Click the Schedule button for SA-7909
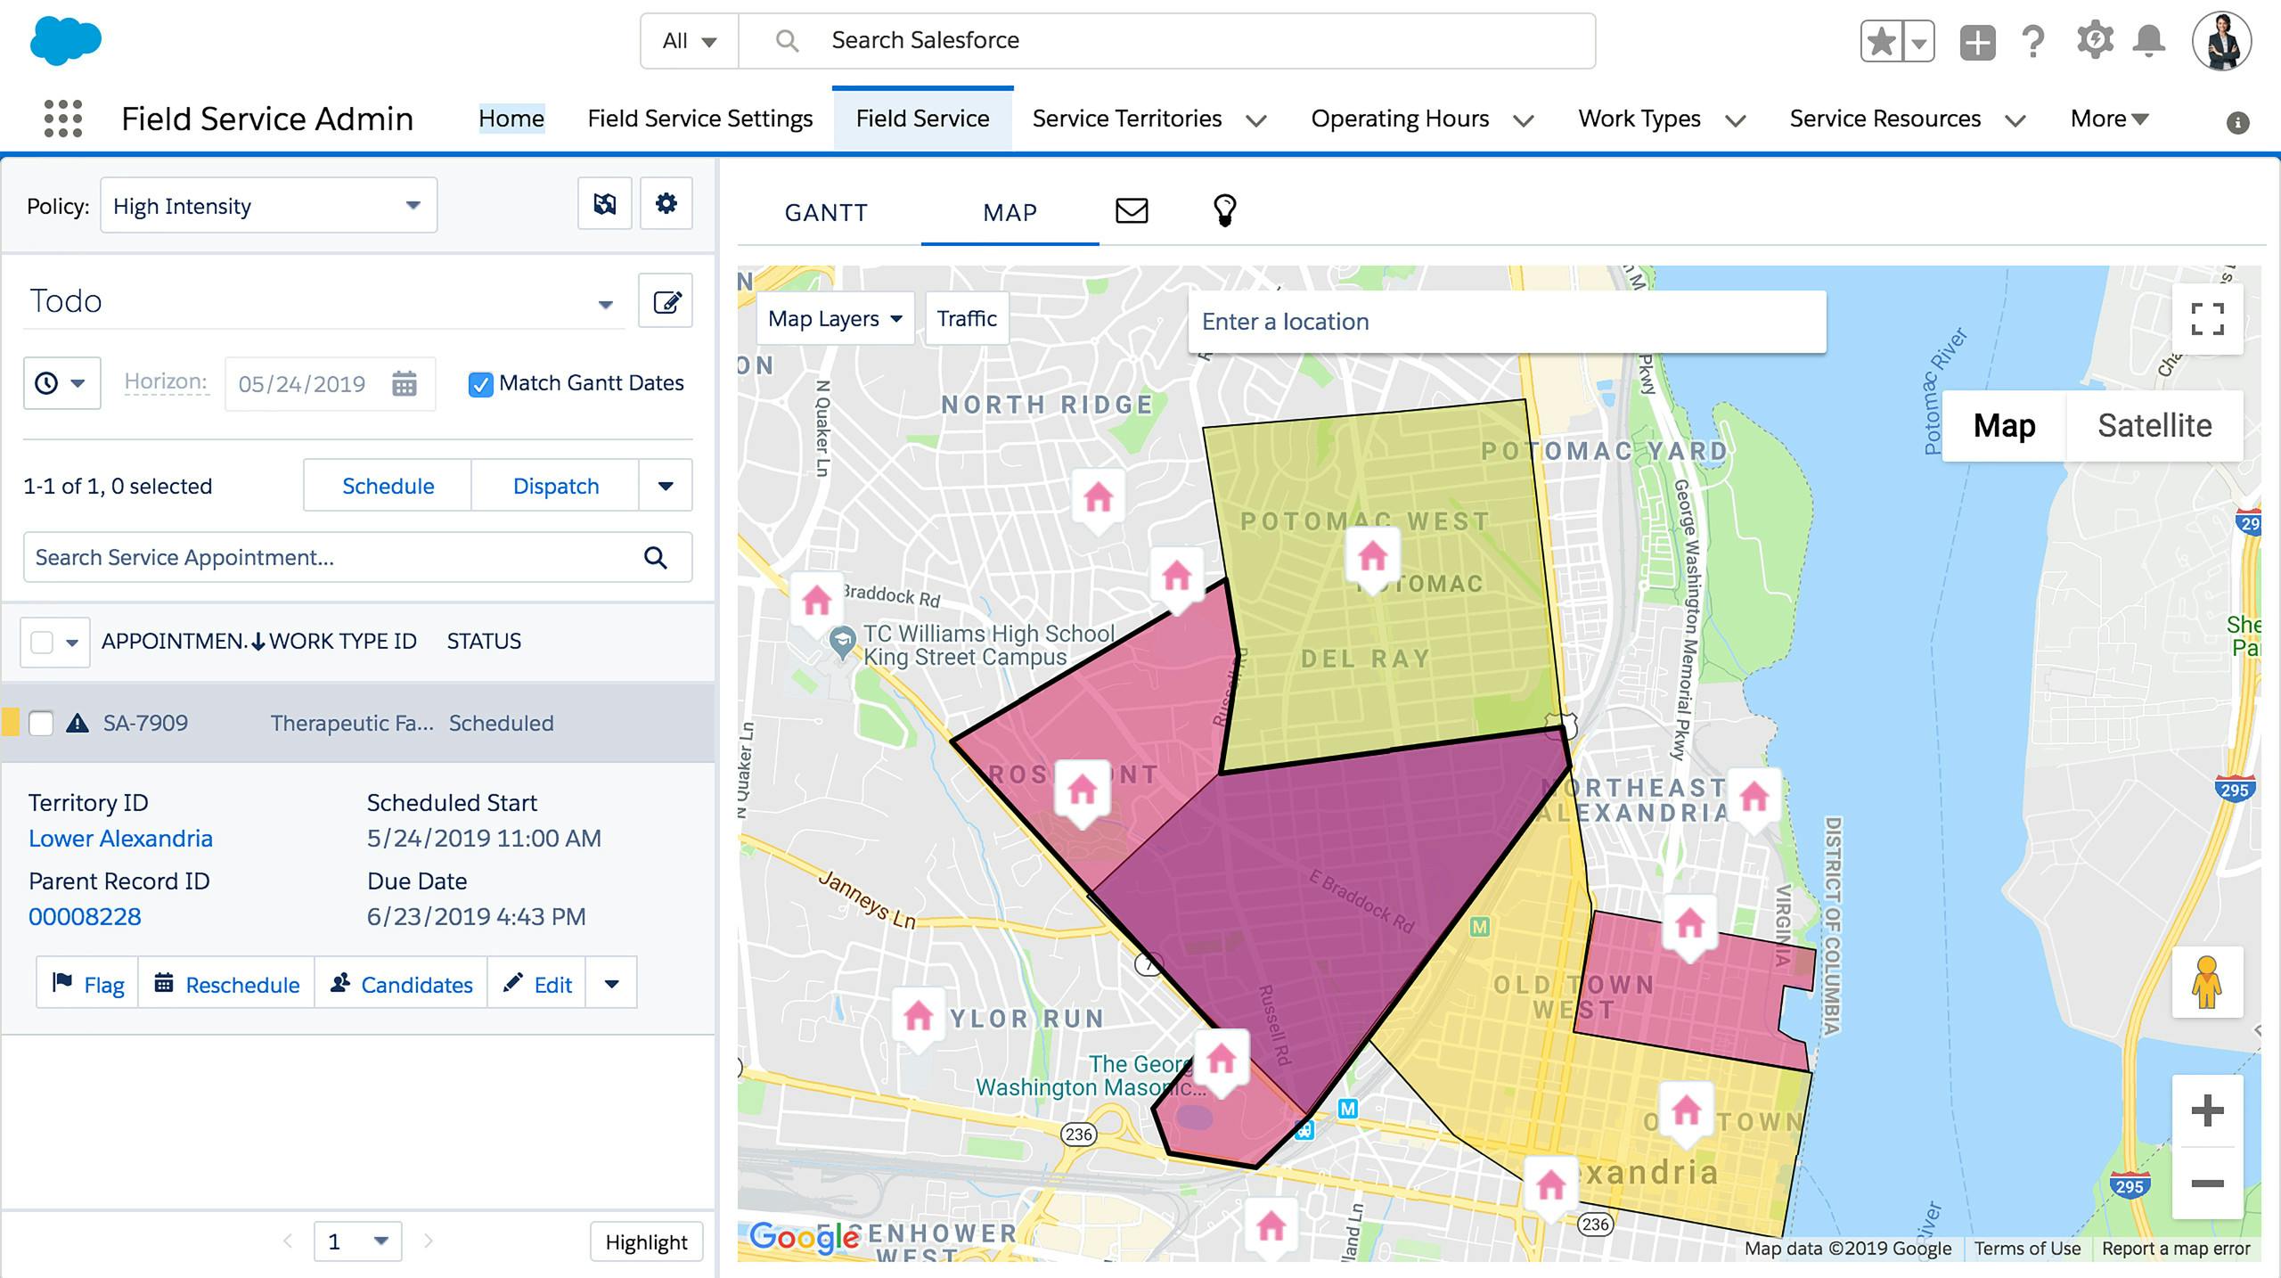The height and width of the screenshot is (1278, 2281). 387,486
